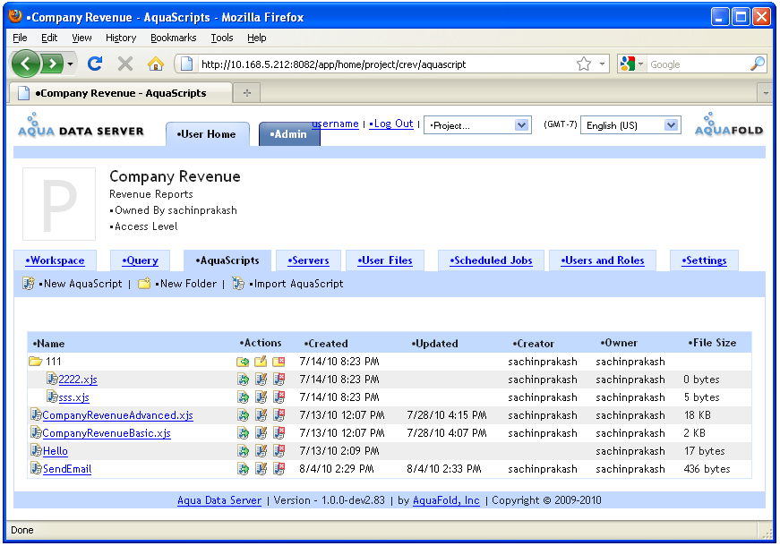Switch to the User Files tab

tap(385, 260)
